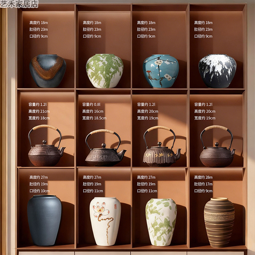Viewport: 255px width, 255px height.
Task: Click the text '高度约 21cm'
Action: (39, 111)
